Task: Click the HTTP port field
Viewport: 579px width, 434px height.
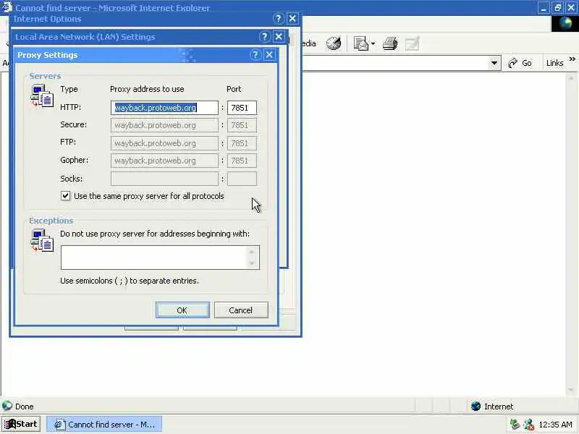Action: pyautogui.click(x=242, y=108)
